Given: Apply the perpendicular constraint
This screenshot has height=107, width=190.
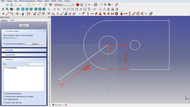Looking at the screenshot, I should 100,14.
